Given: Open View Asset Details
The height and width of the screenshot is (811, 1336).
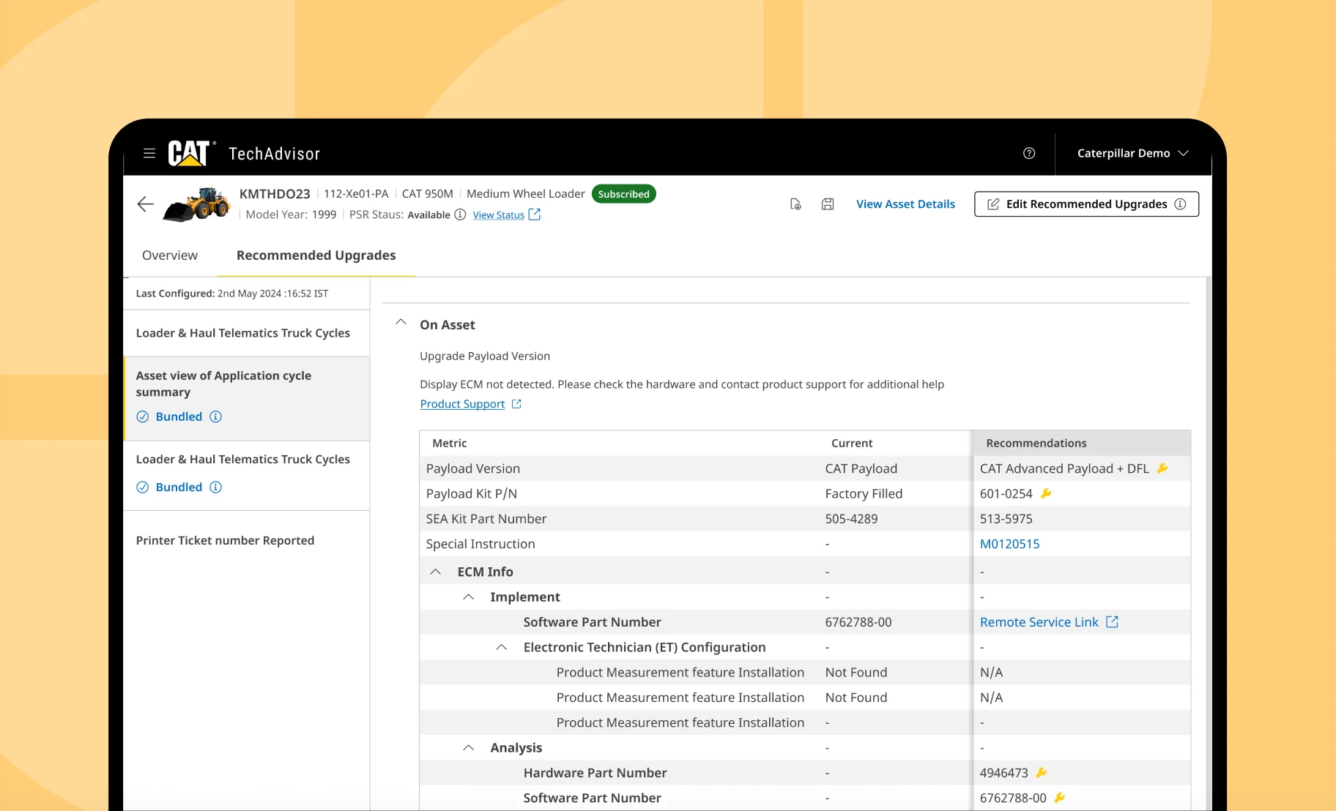Looking at the screenshot, I should [905, 204].
